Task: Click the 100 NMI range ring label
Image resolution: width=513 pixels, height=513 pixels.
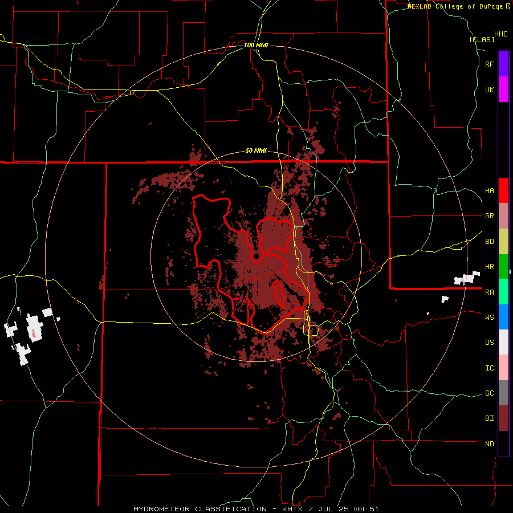Action: (x=256, y=45)
